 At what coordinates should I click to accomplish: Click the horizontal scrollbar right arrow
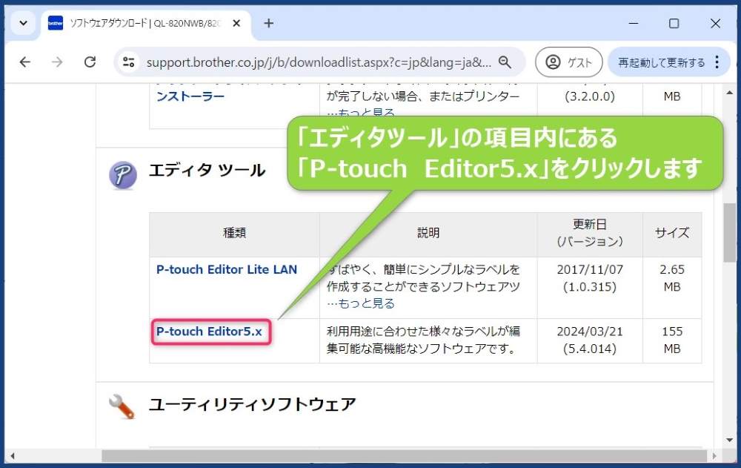(x=714, y=456)
